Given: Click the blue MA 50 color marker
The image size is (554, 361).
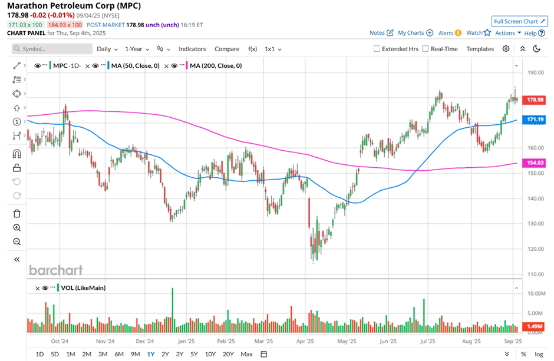Looking at the screenshot, I should [x=108, y=65].
